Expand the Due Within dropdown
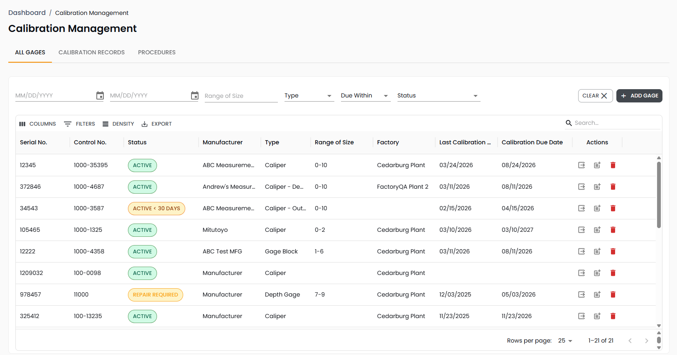677x355 pixels. [x=365, y=96]
